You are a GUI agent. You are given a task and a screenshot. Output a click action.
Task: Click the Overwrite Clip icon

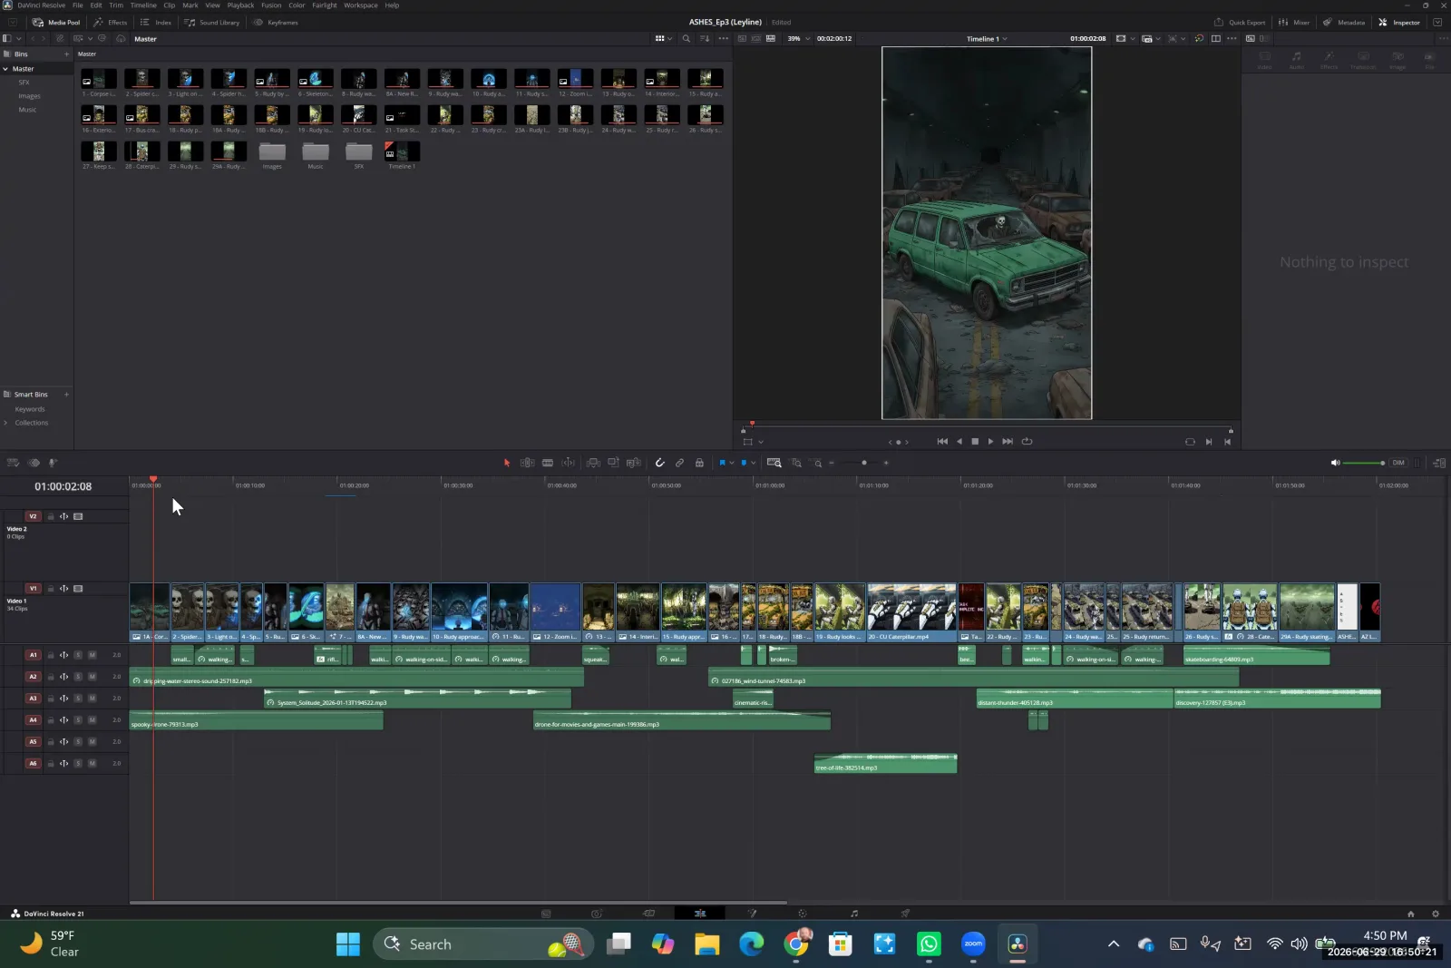point(613,463)
